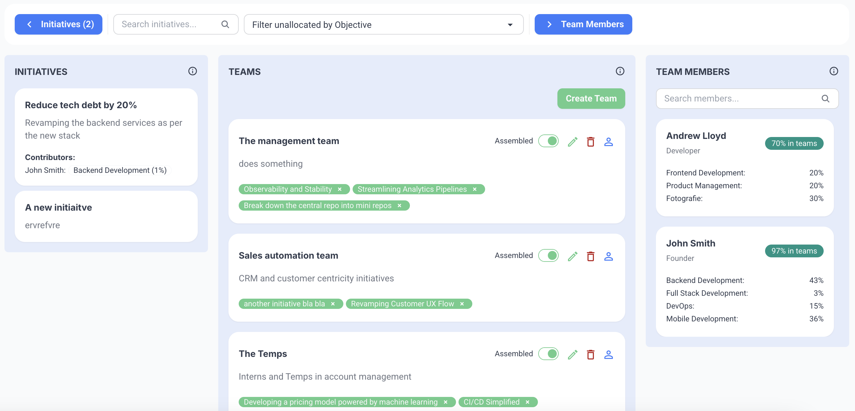Remove Observability and Stability tag
The height and width of the screenshot is (411, 855).
(340, 189)
